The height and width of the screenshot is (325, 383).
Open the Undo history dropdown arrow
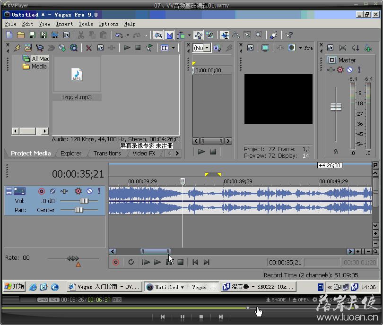pos(128,35)
